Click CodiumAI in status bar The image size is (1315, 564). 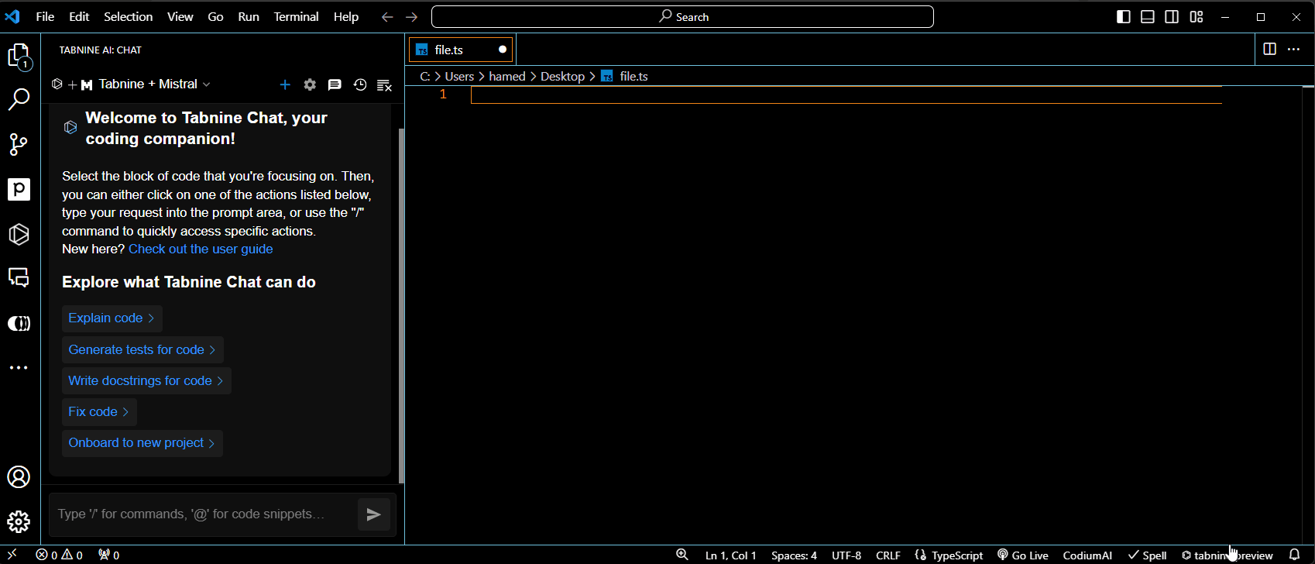click(x=1087, y=555)
